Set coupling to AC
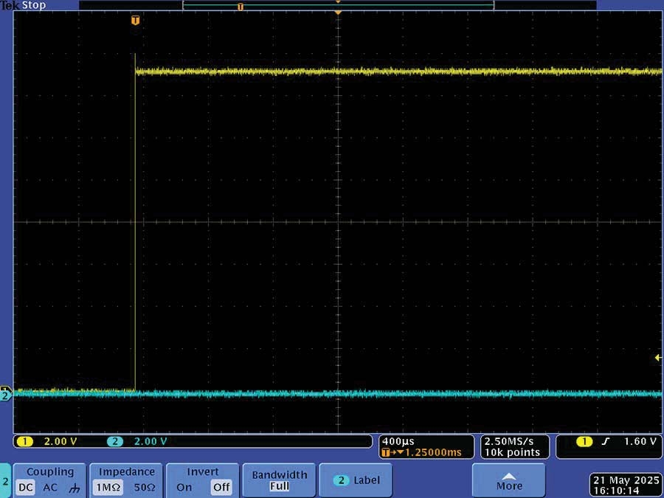Screen dimensions: 664x498 [x=50, y=488]
